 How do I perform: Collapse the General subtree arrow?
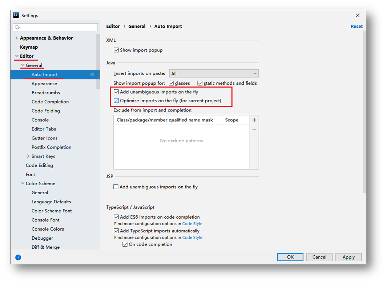(23, 65)
